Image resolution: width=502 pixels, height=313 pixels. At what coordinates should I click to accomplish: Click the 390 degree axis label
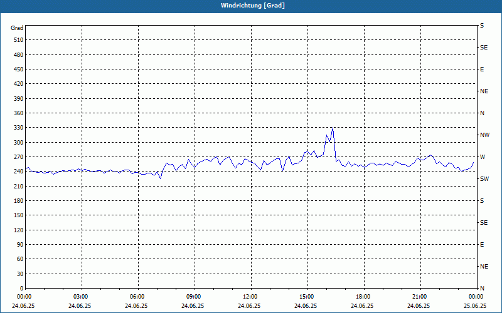(19, 99)
